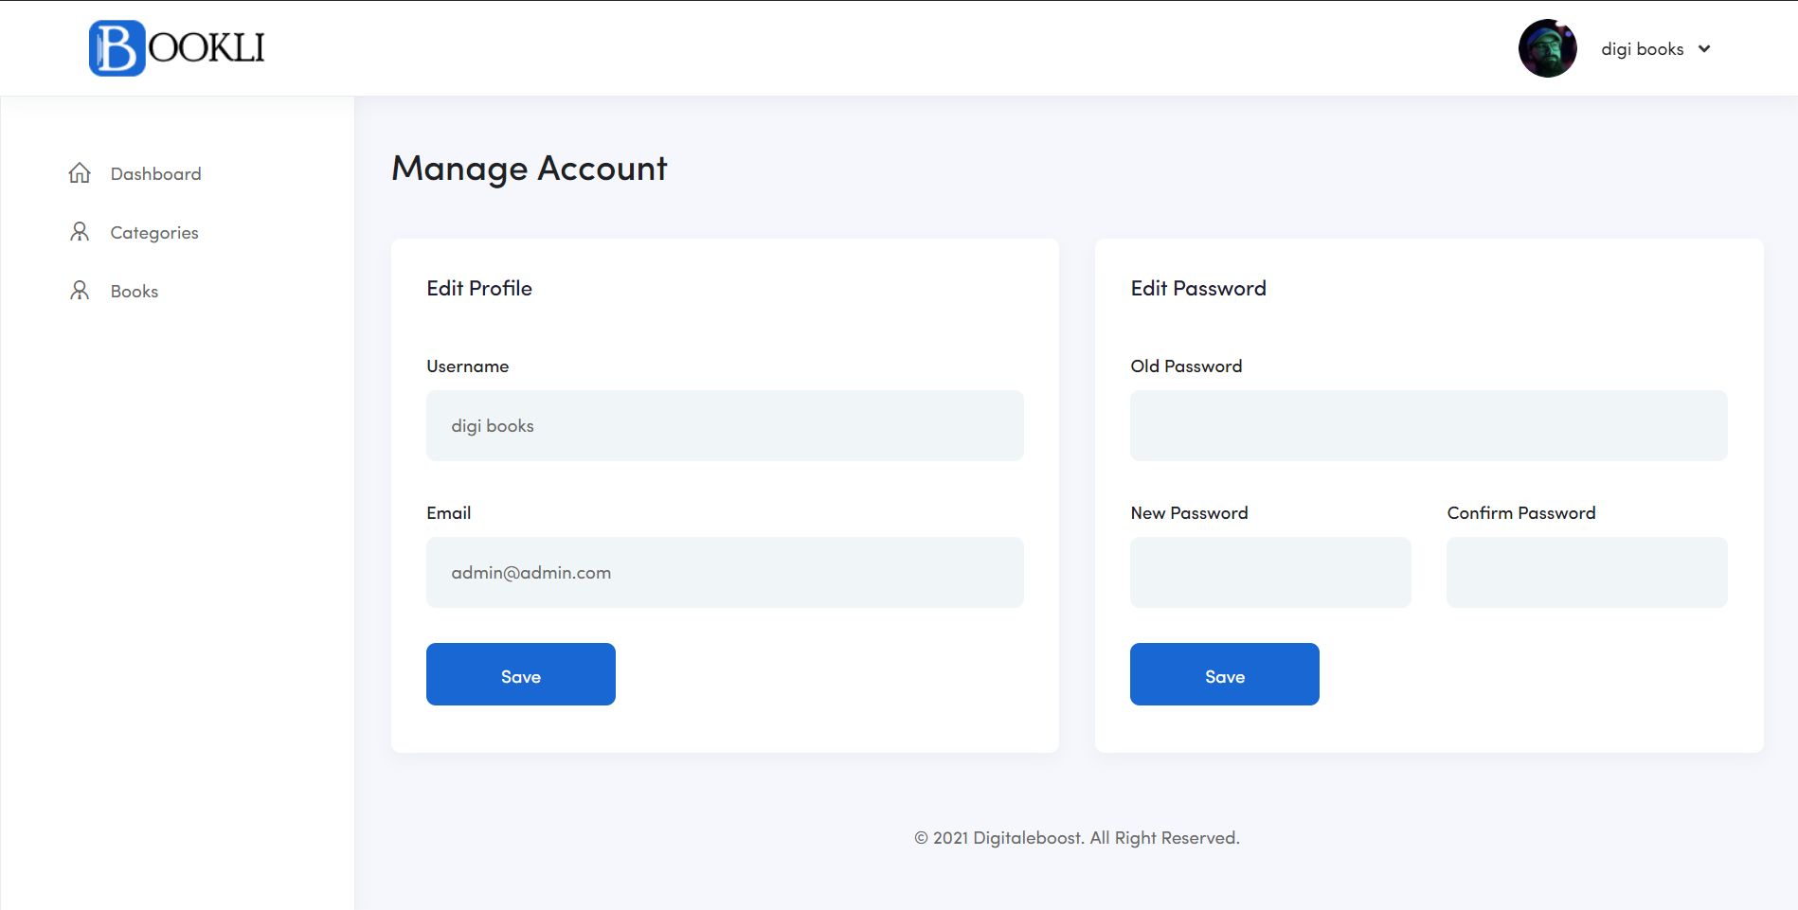Viewport: 1798px width, 910px height.
Task: Click the Bookli logo
Action: [x=177, y=48]
